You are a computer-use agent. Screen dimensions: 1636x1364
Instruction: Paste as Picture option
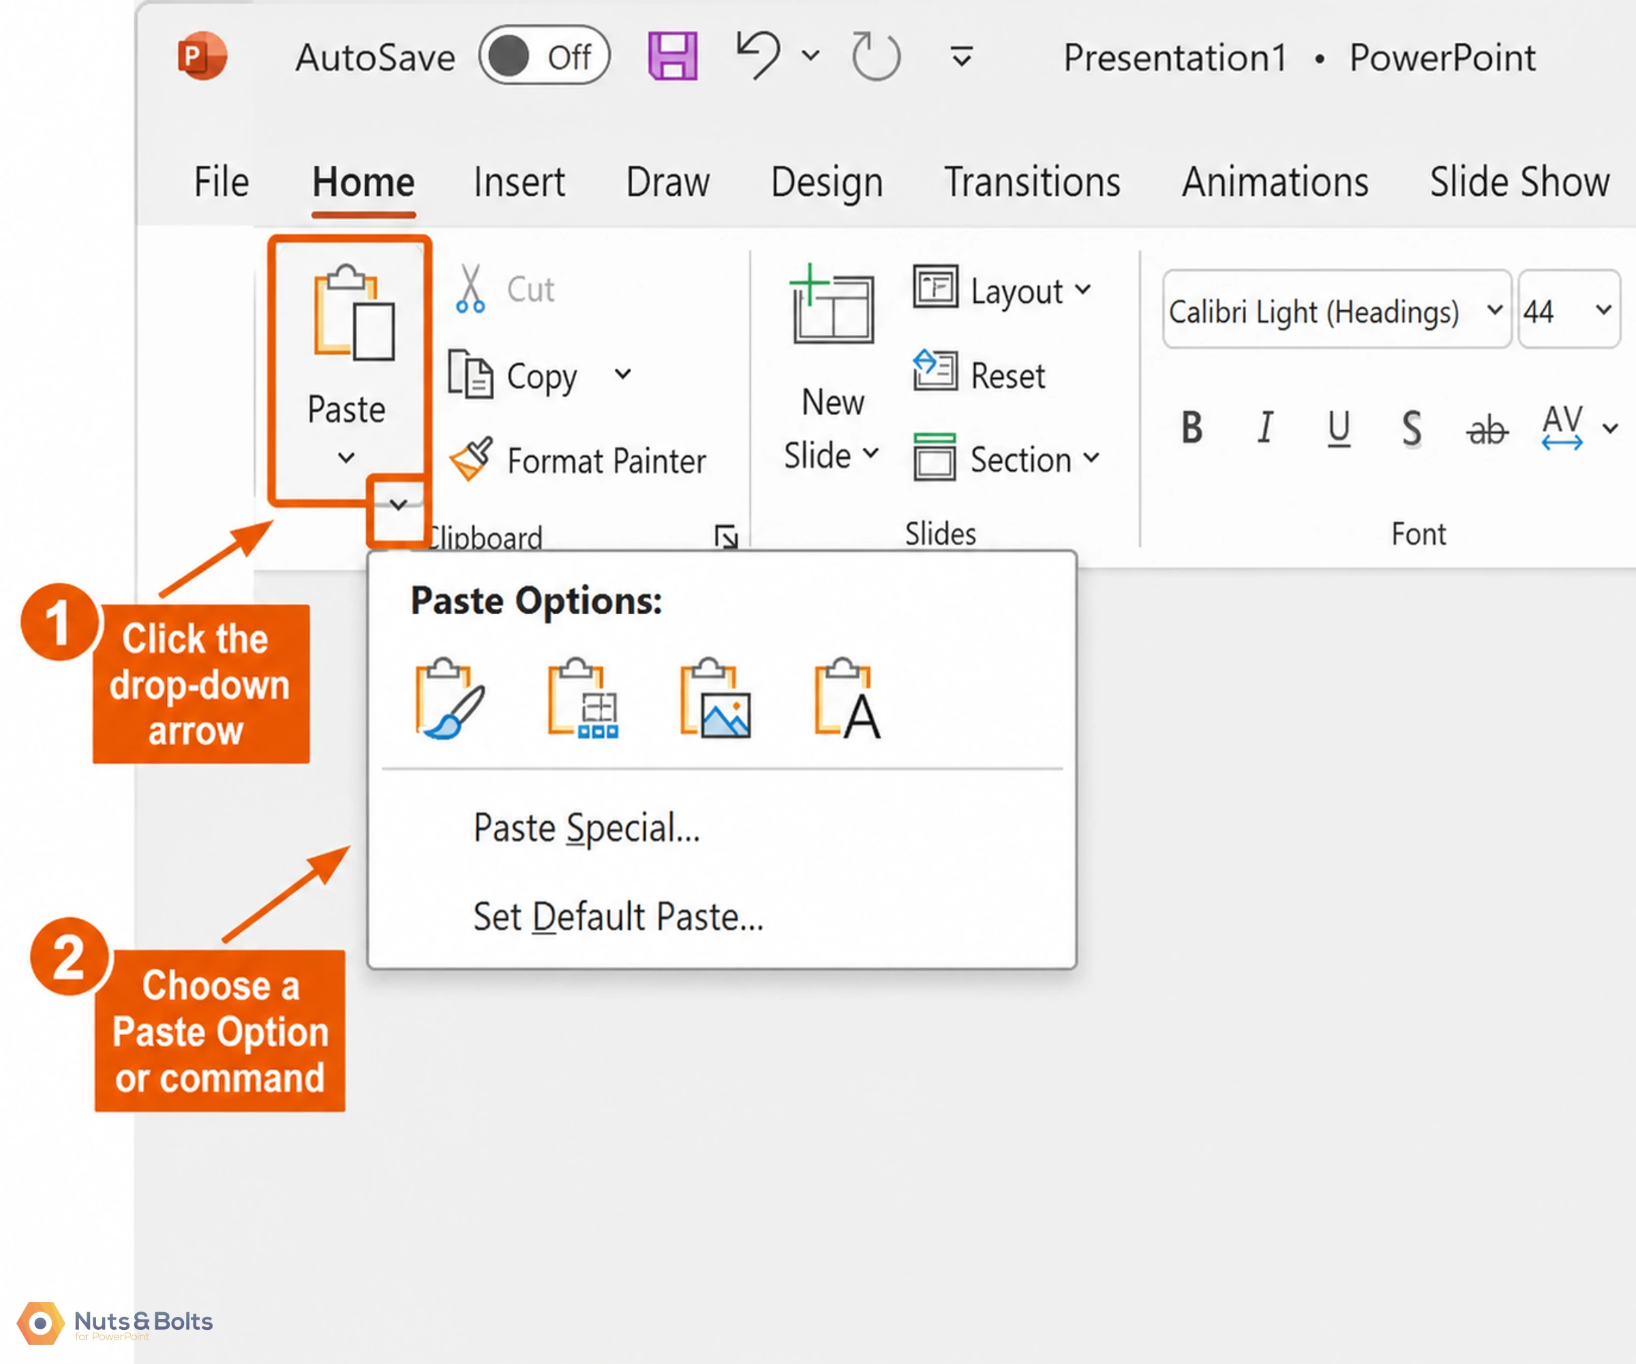(x=715, y=699)
